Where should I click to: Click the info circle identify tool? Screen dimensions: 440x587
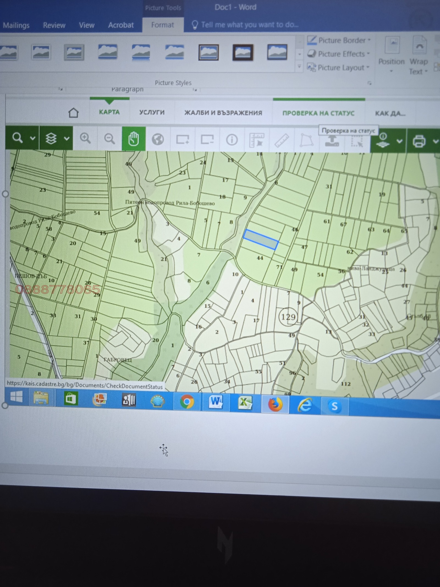(x=232, y=140)
